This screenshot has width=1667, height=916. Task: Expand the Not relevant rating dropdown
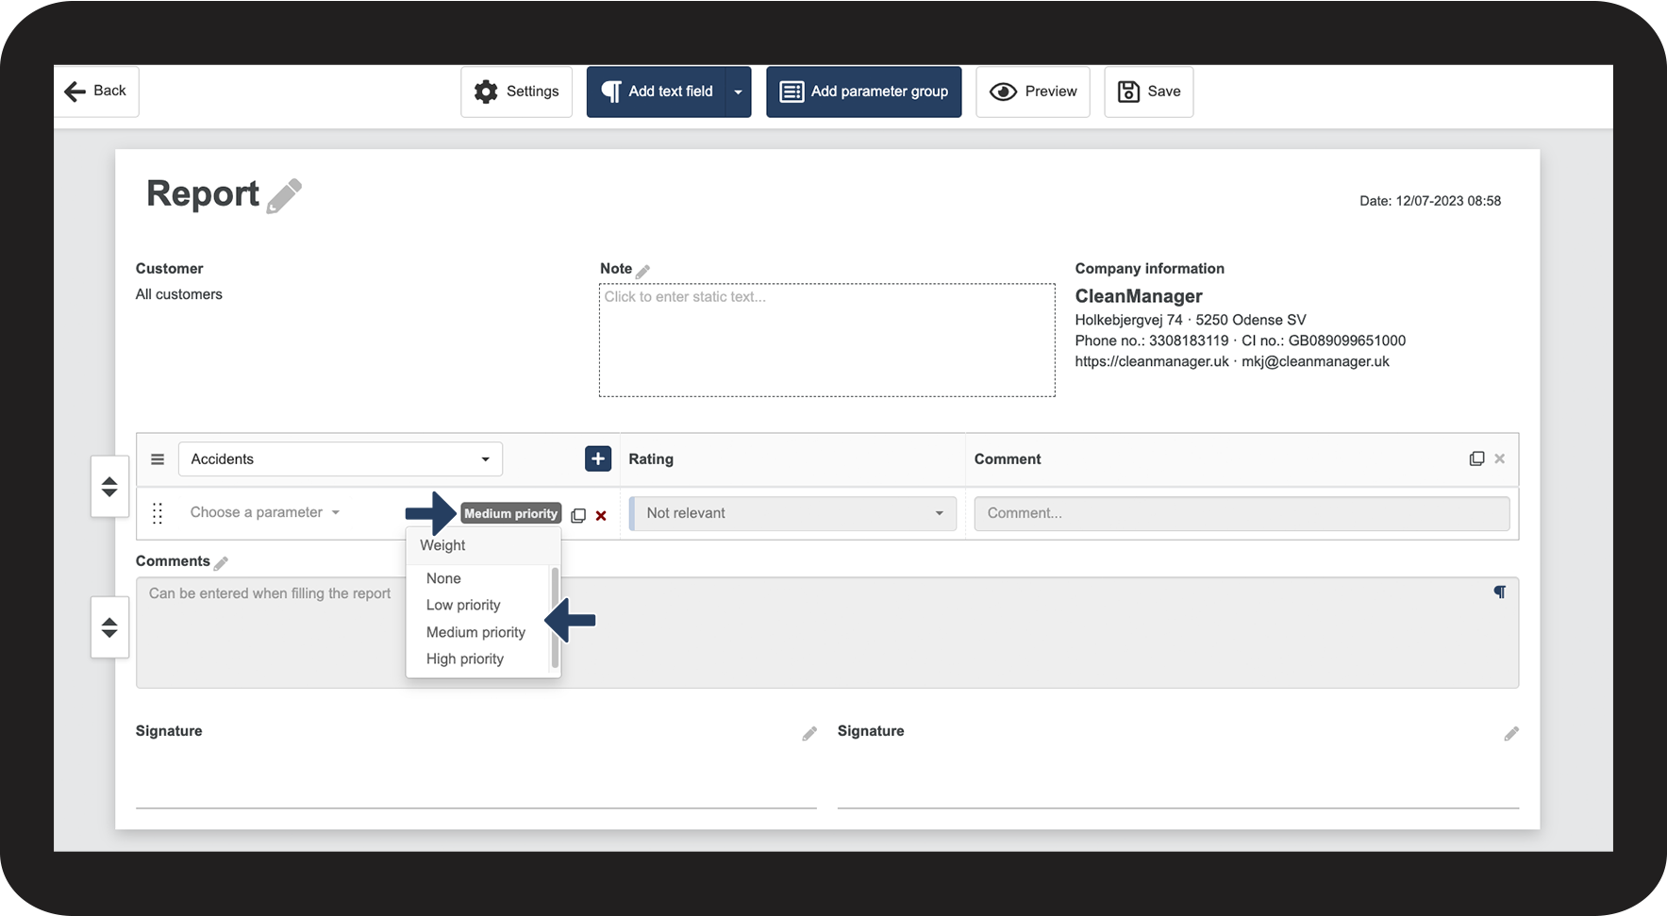[793, 513]
